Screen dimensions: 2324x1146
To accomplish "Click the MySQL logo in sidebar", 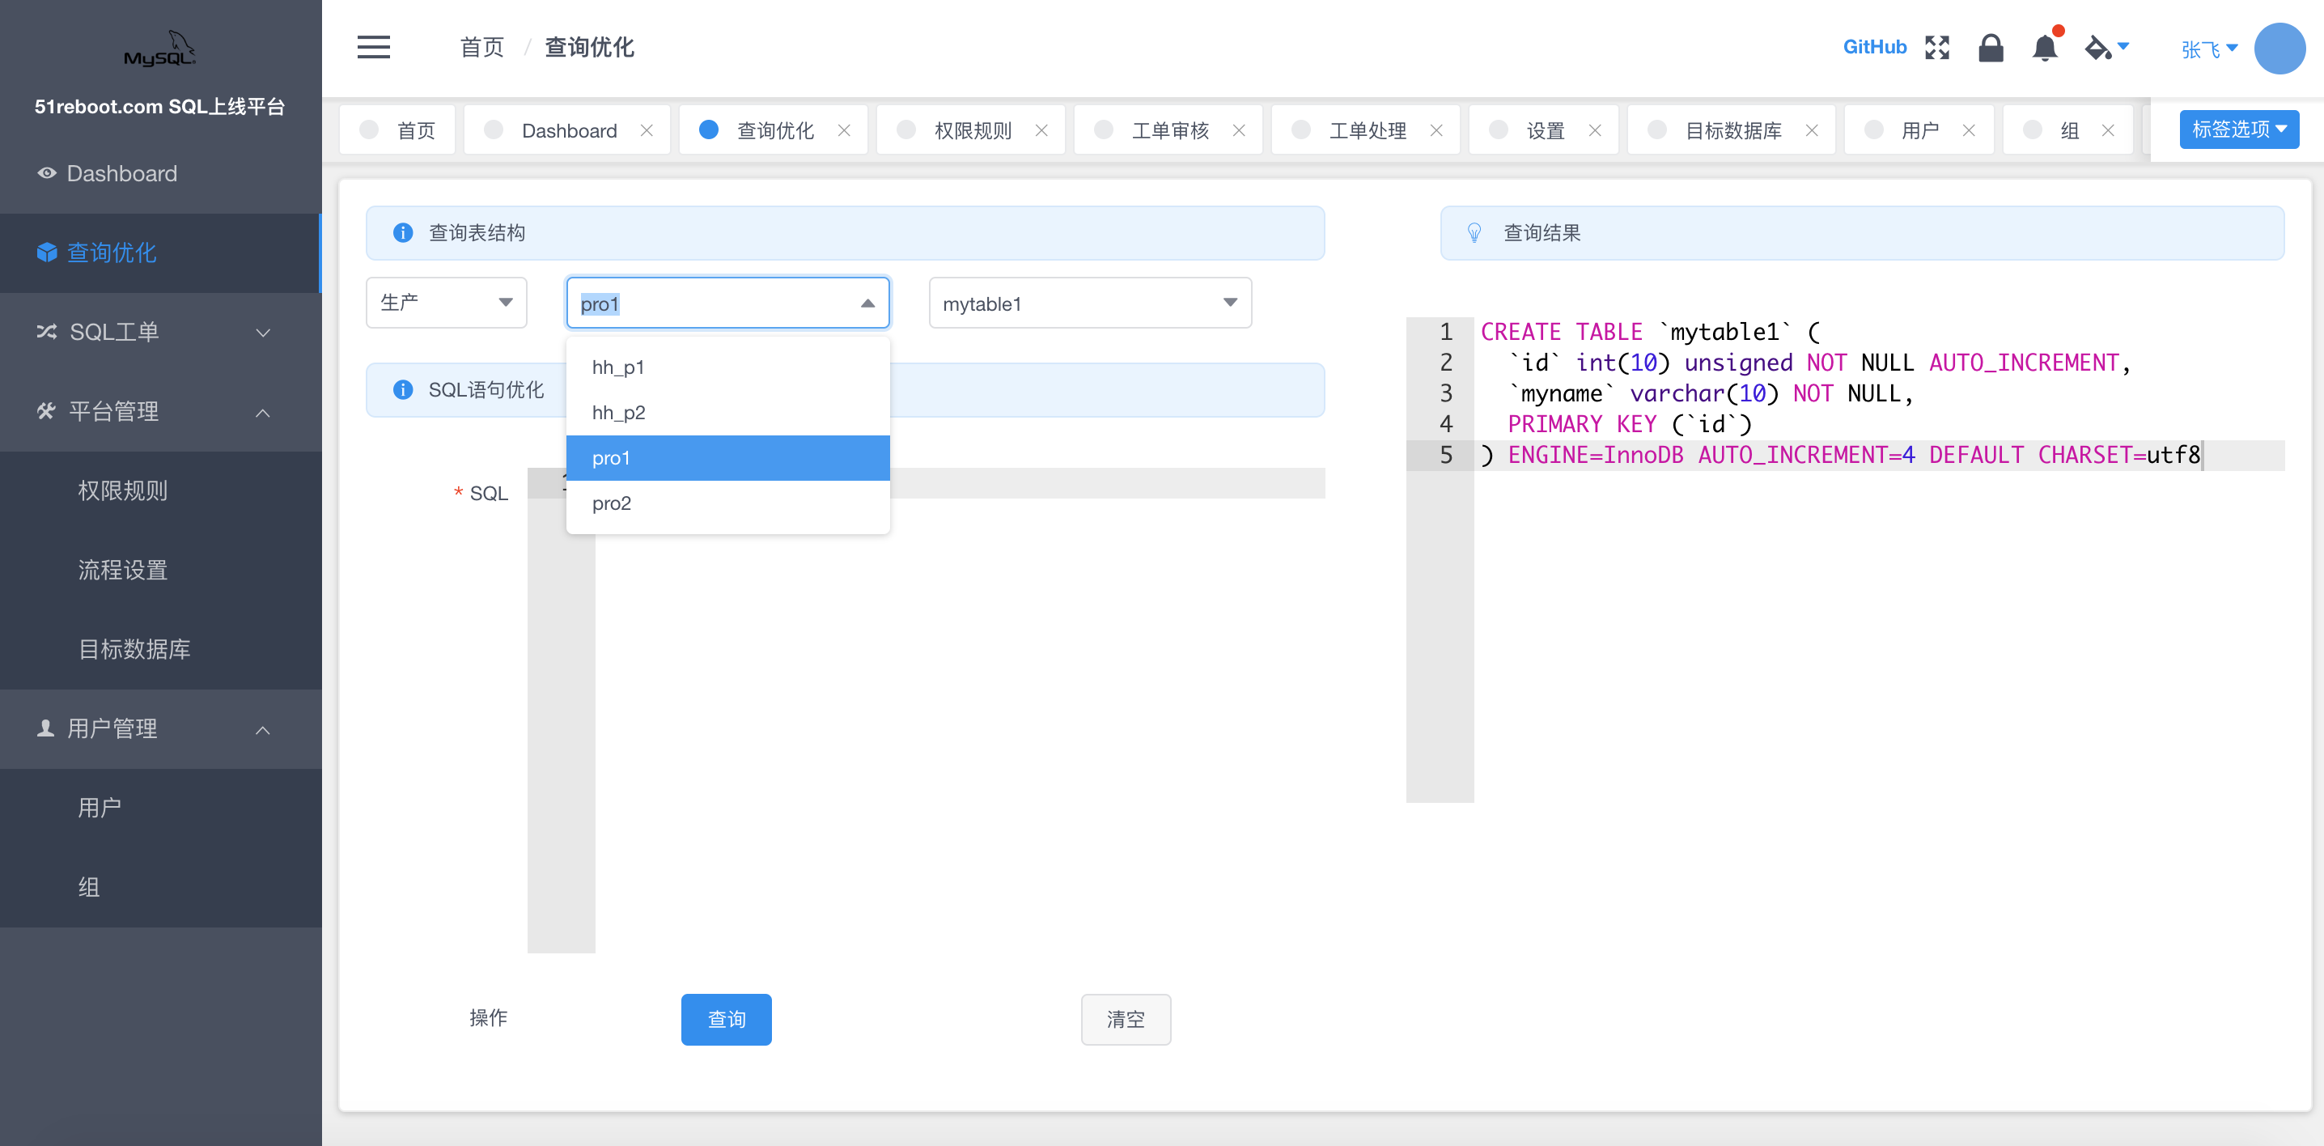I will tap(159, 49).
